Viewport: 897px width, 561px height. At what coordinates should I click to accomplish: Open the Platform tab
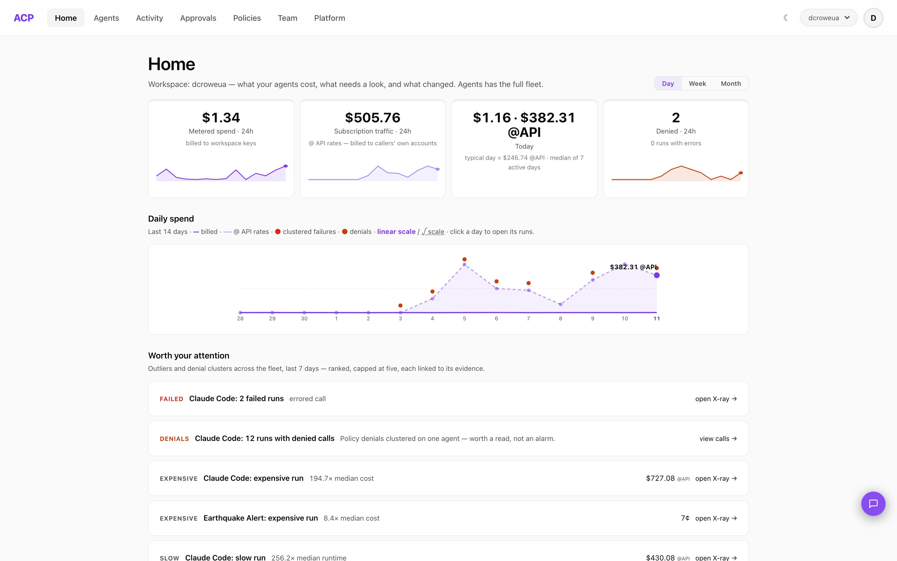tap(330, 18)
